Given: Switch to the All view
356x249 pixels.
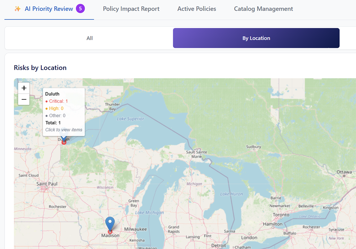Looking at the screenshot, I should pyautogui.click(x=89, y=38).
